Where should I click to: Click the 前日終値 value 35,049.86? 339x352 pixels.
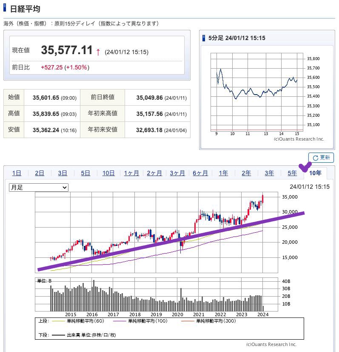point(149,98)
